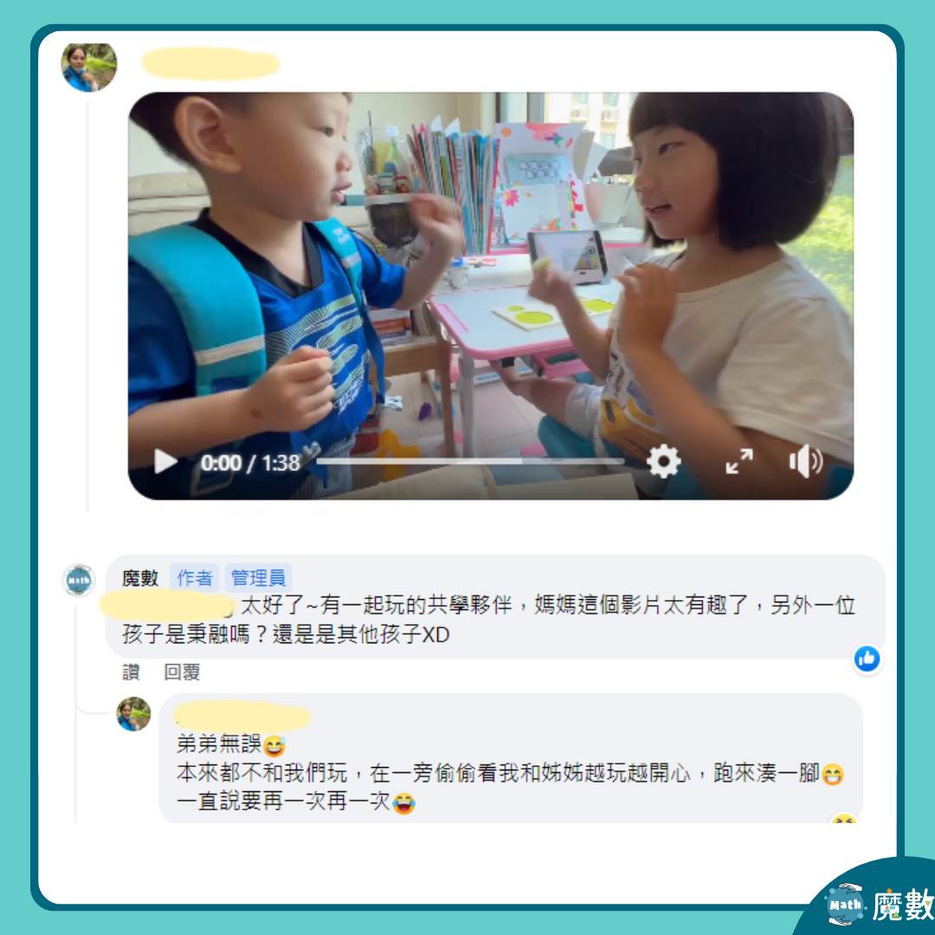Open the 魔數 round Math avatar
The height and width of the screenshot is (935, 935).
point(79,579)
